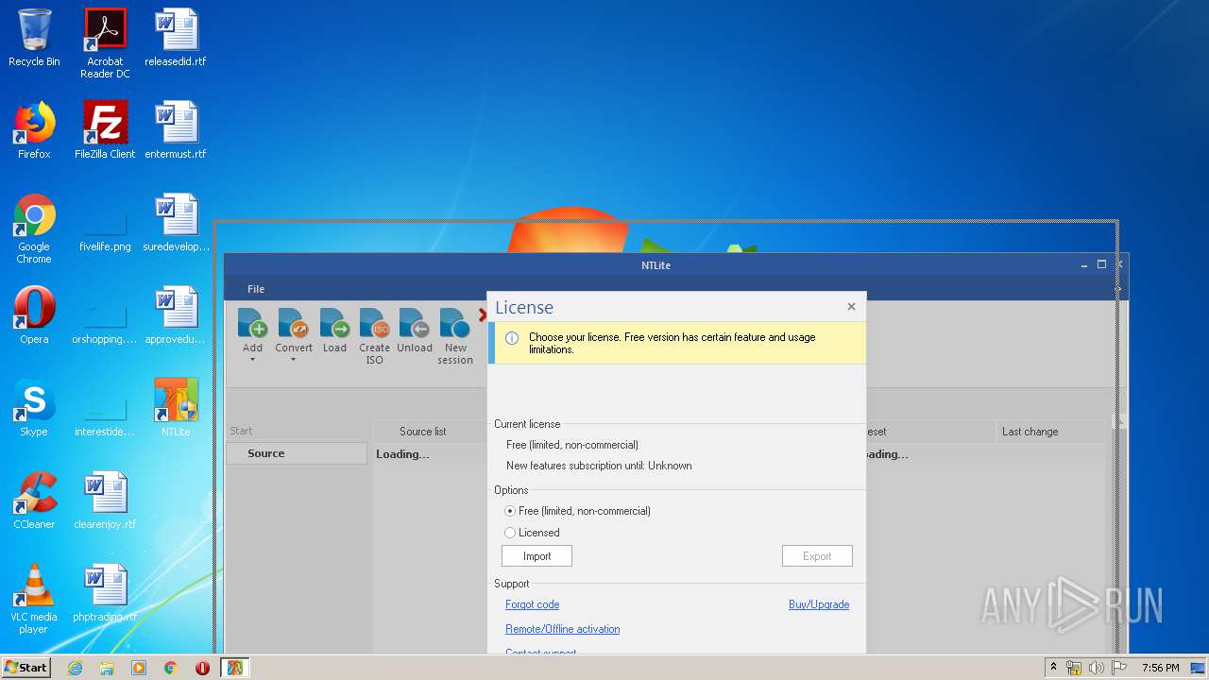Open clearenjoy.rtf desktop file
Image resolution: width=1209 pixels, height=680 pixels.
[x=105, y=501]
